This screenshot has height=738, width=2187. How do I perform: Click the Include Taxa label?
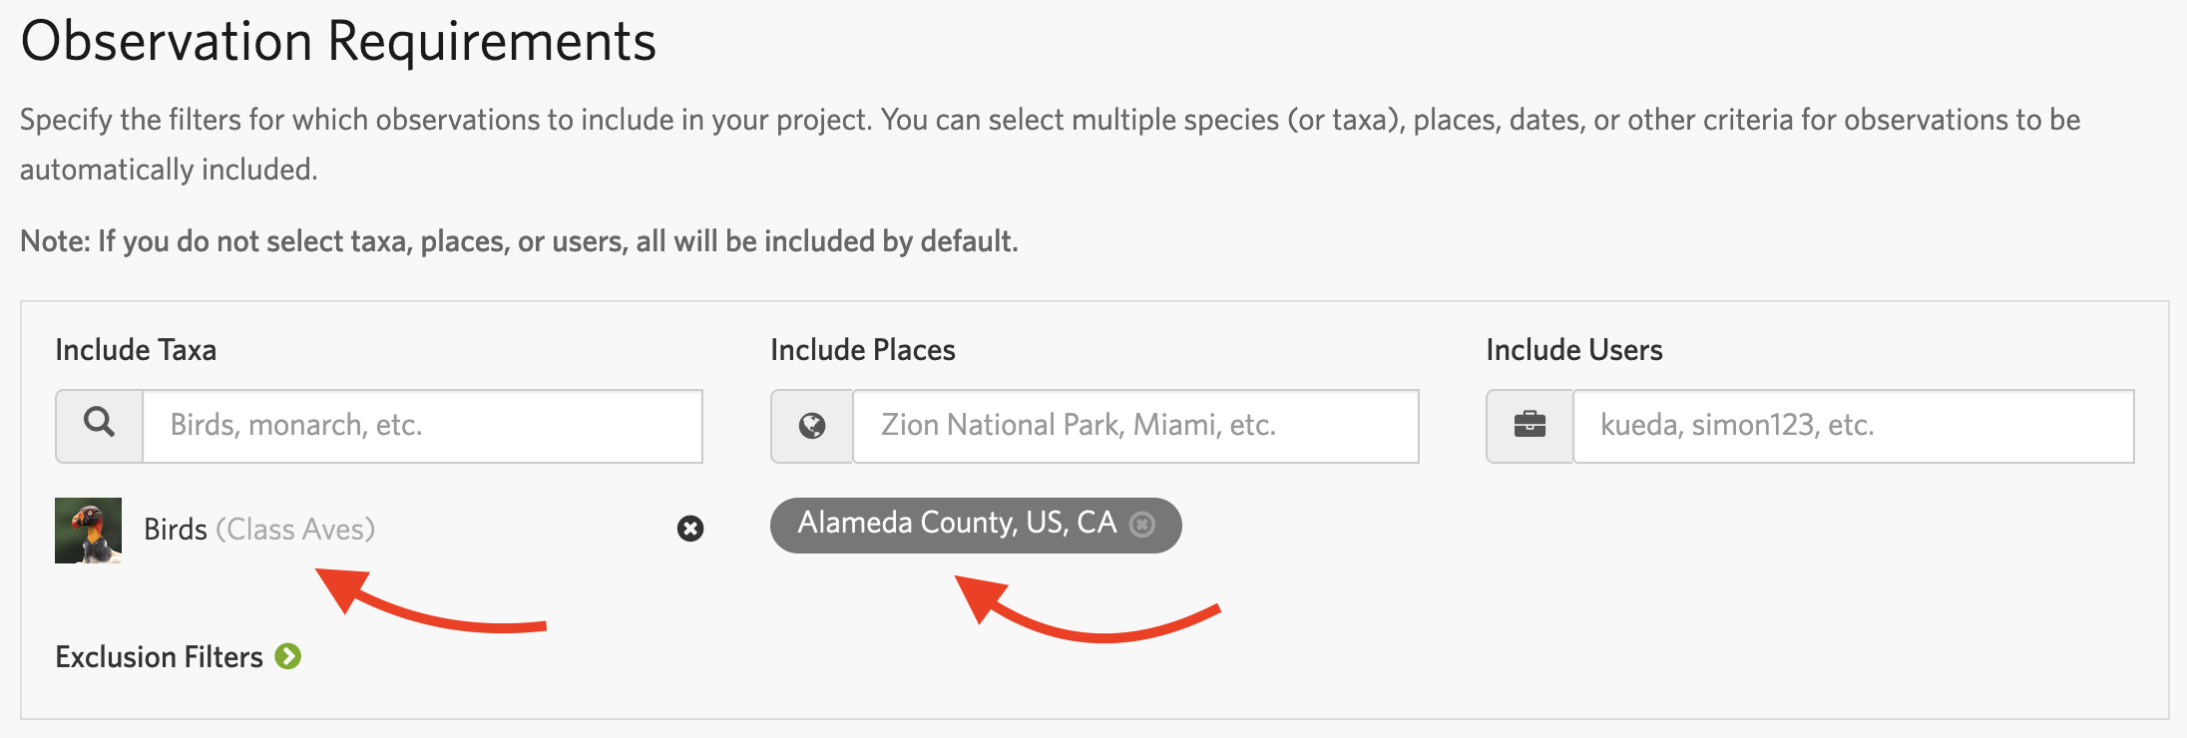coord(136,350)
